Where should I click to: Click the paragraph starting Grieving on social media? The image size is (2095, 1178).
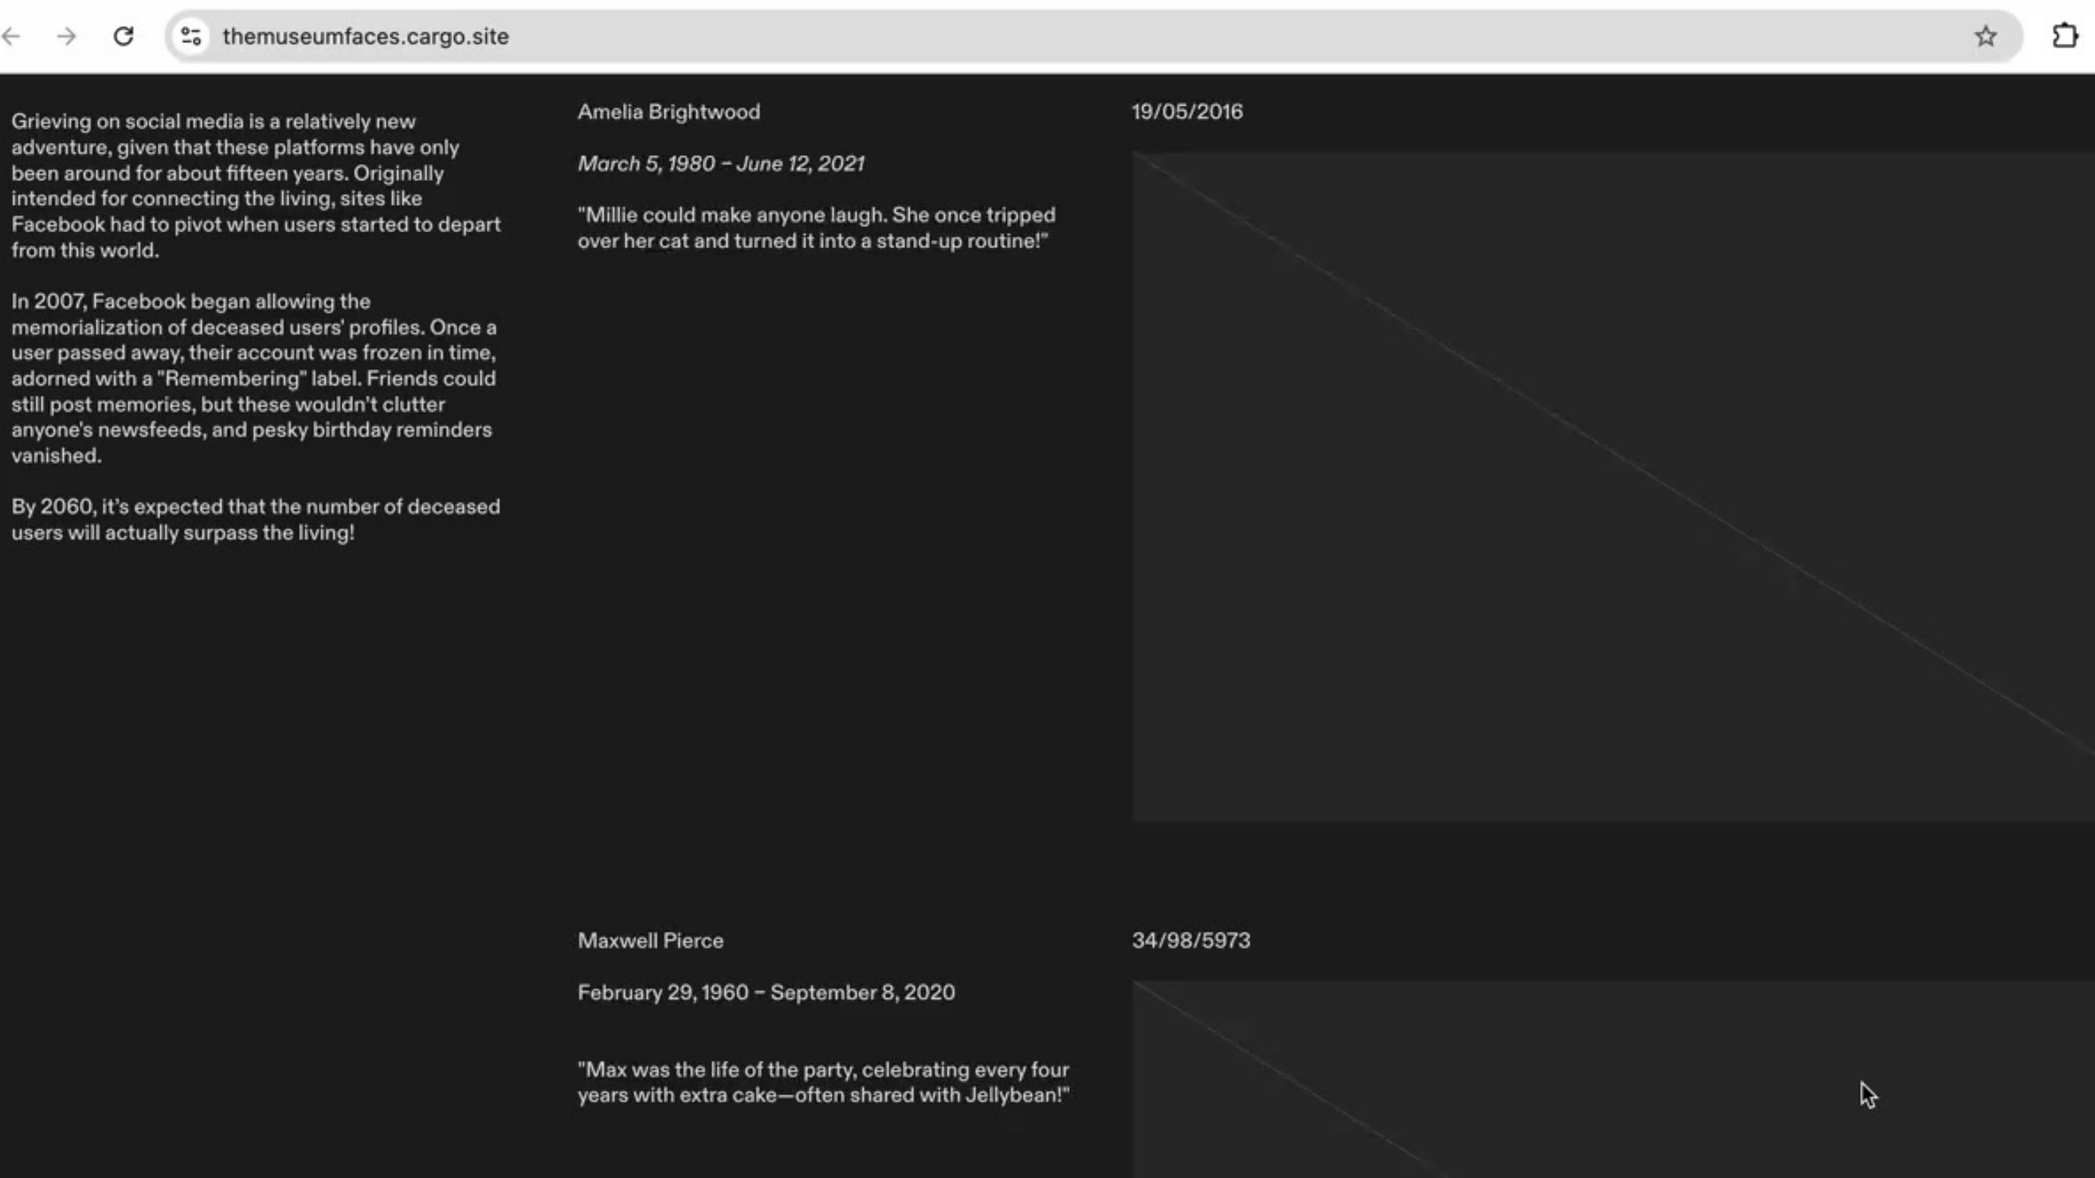coord(256,186)
